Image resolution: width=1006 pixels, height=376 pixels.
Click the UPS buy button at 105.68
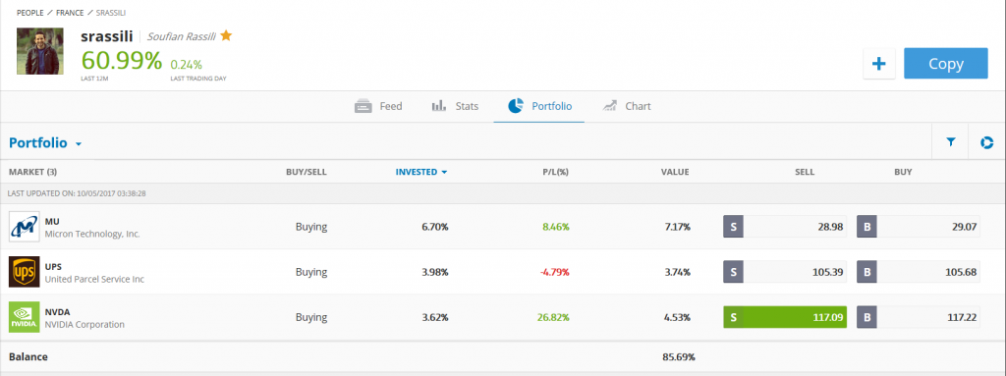click(919, 272)
